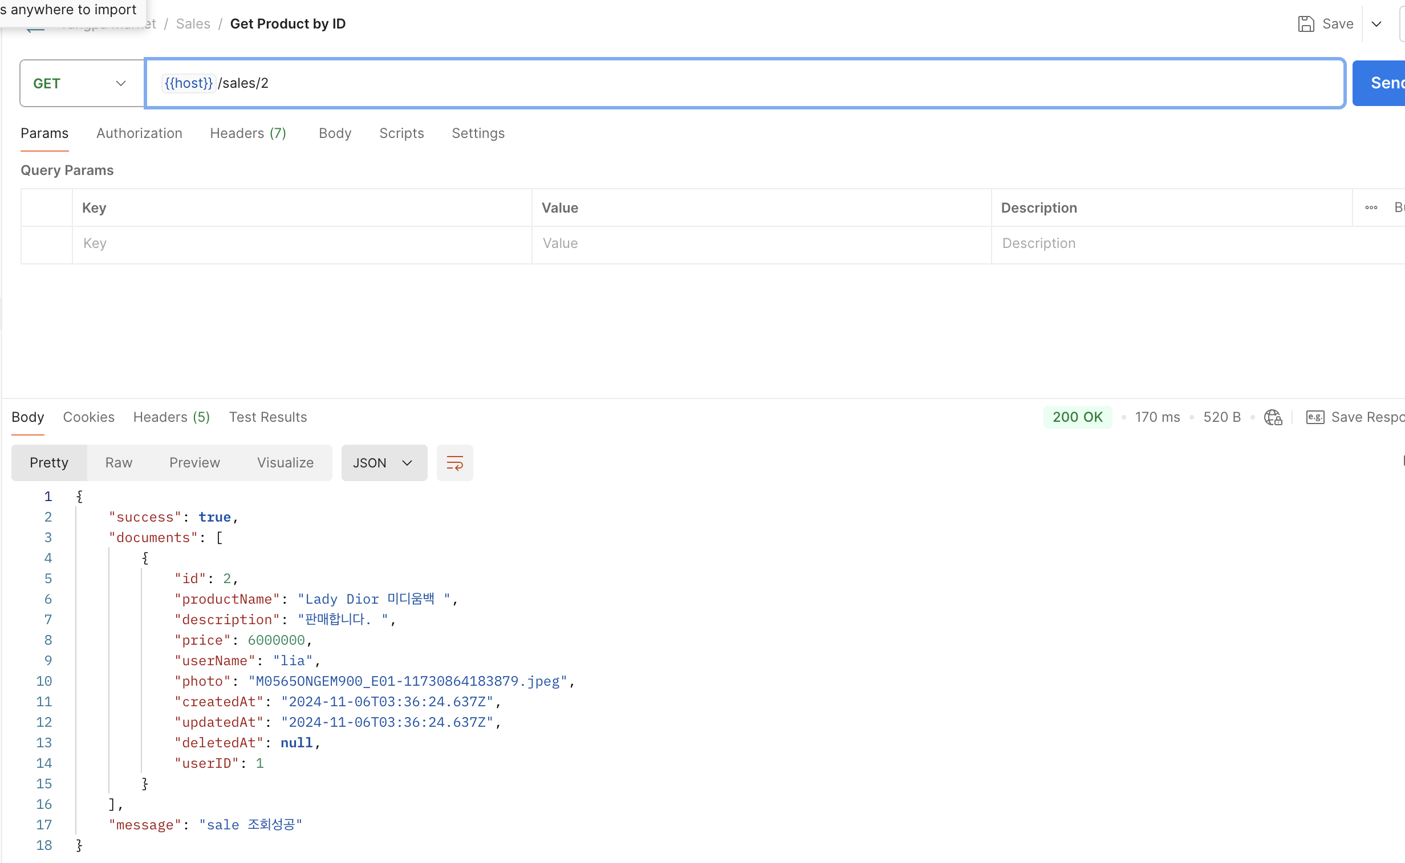Expand the Save options chevron
The image size is (1405, 863).
click(1376, 24)
